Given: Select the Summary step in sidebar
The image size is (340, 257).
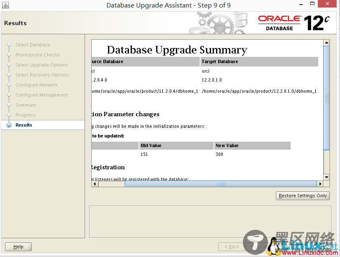Looking at the screenshot, I should (x=26, y=105).
